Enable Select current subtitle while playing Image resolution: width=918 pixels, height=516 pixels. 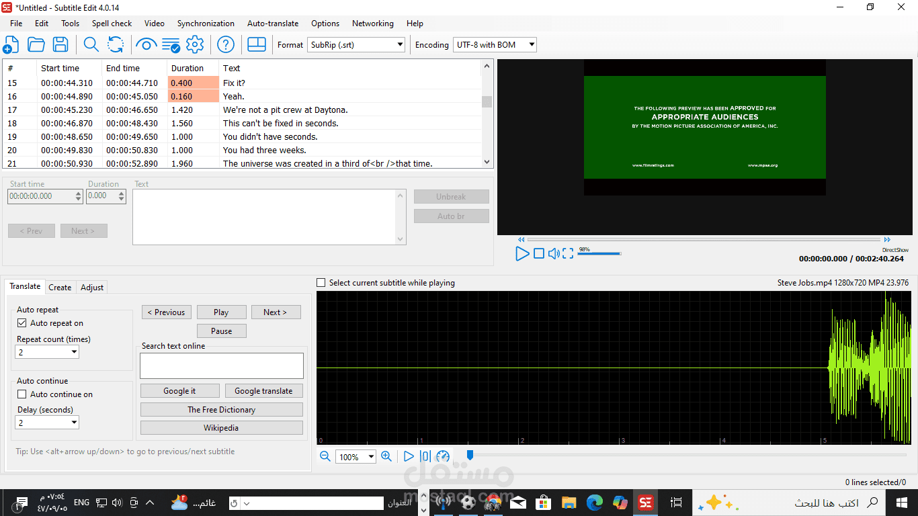321,283
